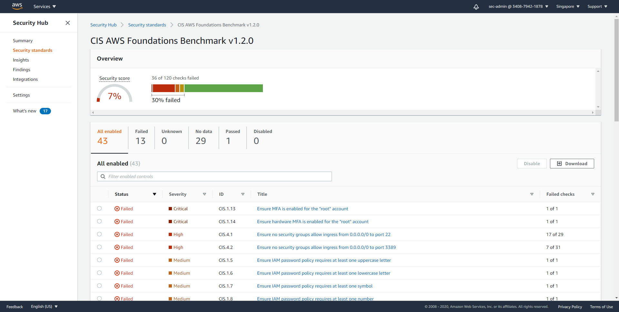This screenshot has height=312, width=619.
Task: Open the English (US) language dropdown
Action: pos(44,307)
